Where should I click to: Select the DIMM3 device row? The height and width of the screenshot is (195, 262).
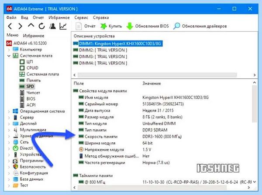click(x=100, y=57)
